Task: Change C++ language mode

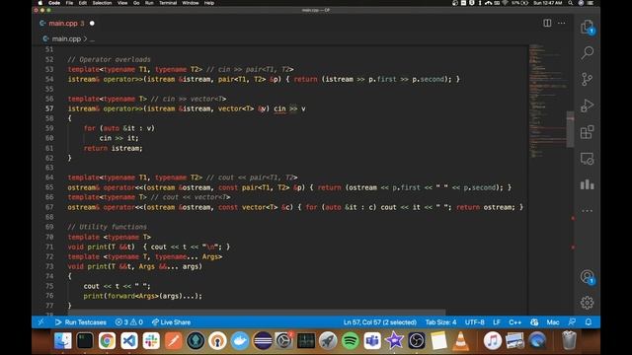Action: coord(514,322)
